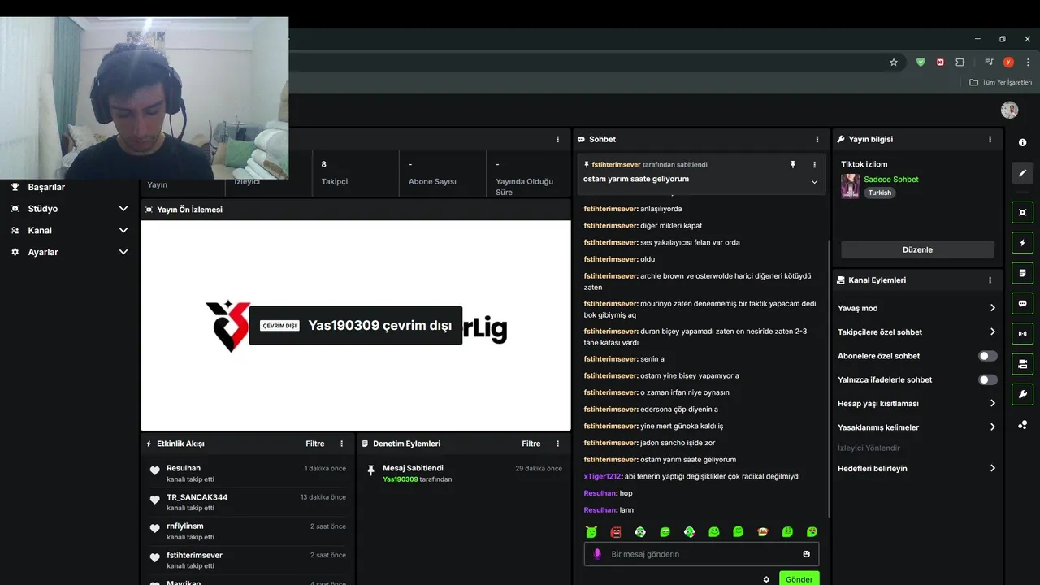Viewport: 1040px width, 585px height.
Task: Toggle the channel actions camera icon in right rail
Action: point(1022,363)
